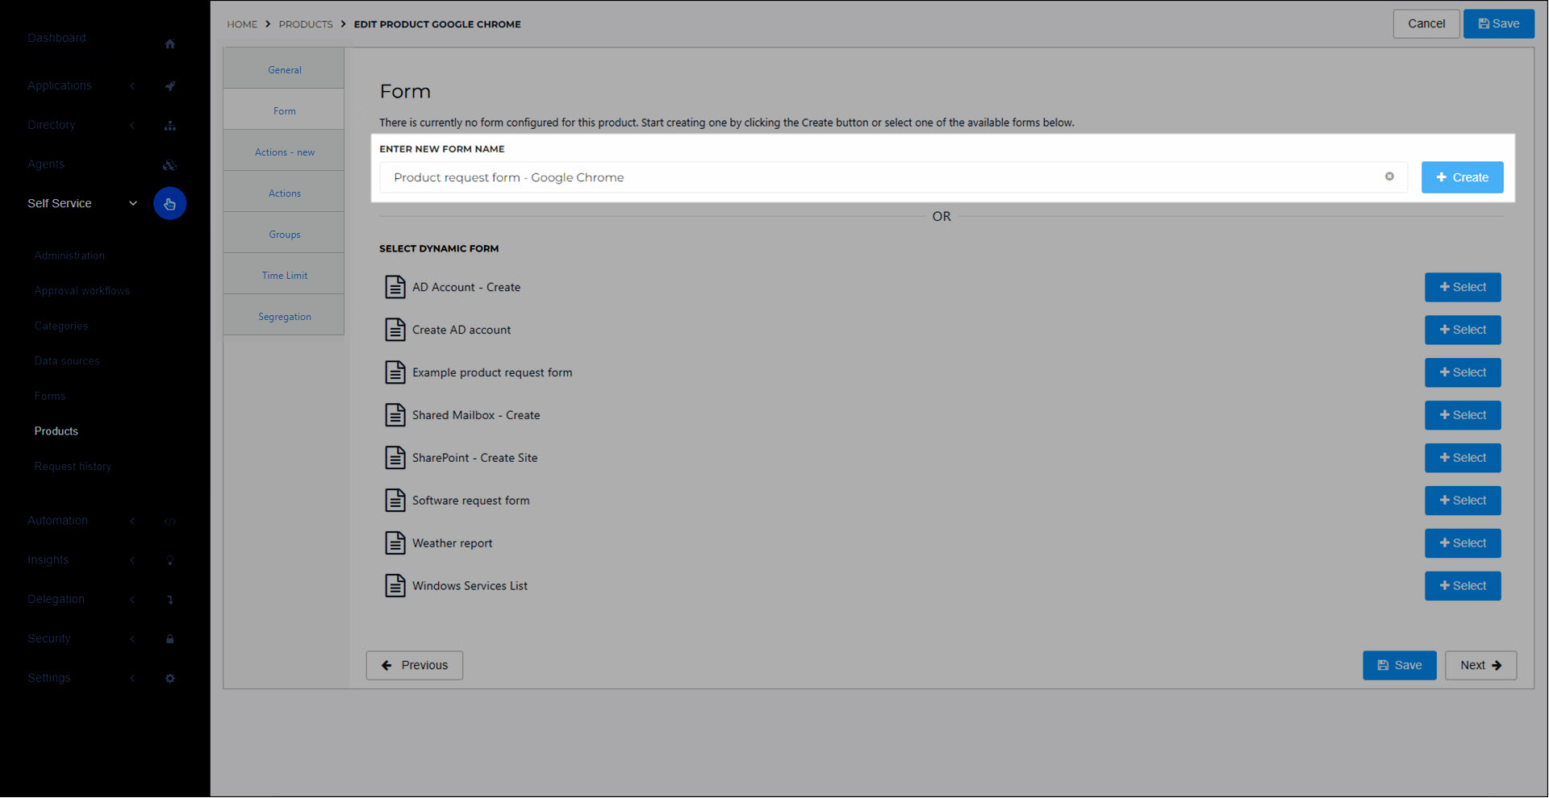Switch to the General tab
This screenshot has width=1549, height=798.
pos(283,69)
